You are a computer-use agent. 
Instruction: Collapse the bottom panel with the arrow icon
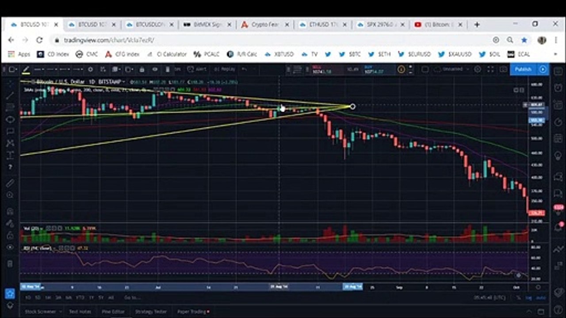click(x=528, y=312)
